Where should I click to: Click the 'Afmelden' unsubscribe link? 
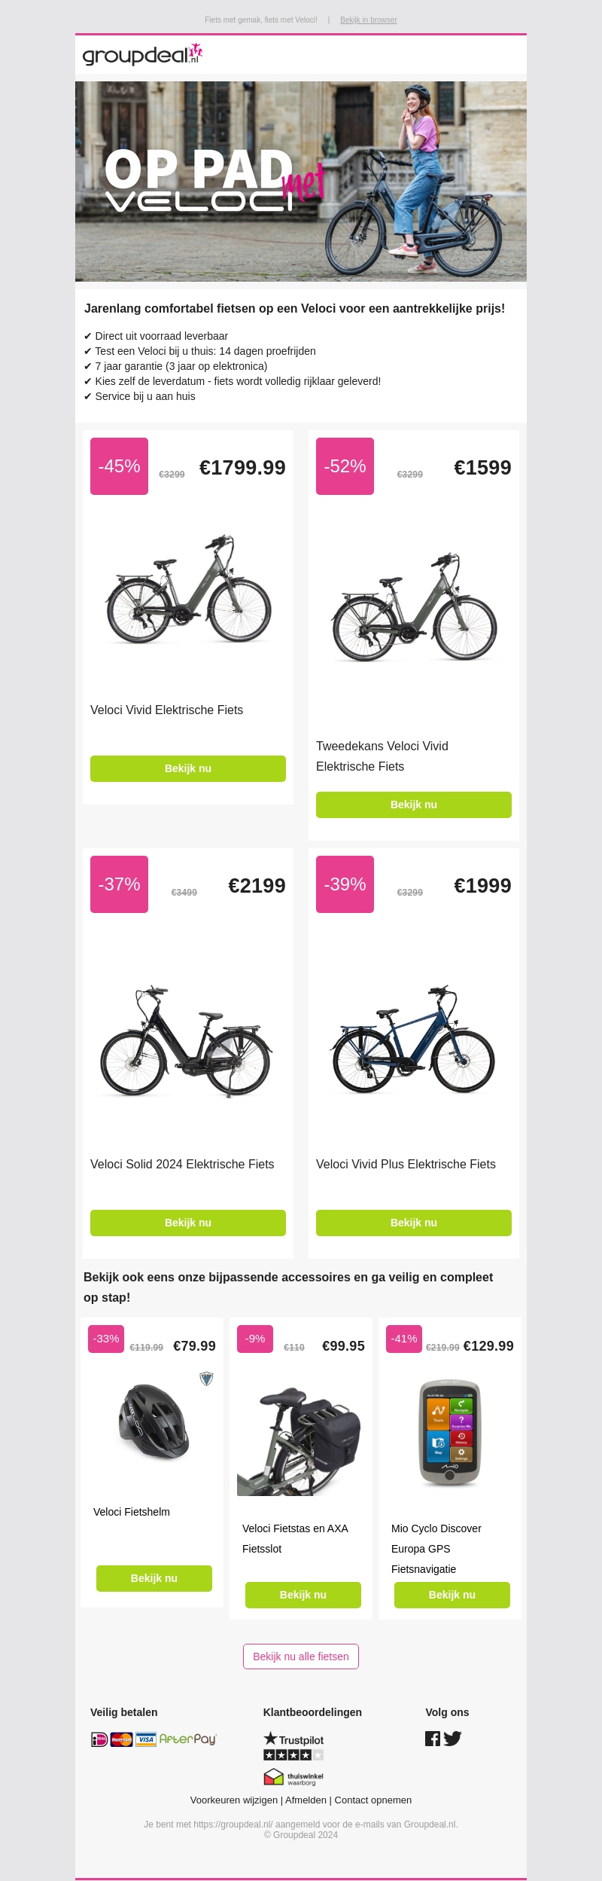pos(306,1800)
